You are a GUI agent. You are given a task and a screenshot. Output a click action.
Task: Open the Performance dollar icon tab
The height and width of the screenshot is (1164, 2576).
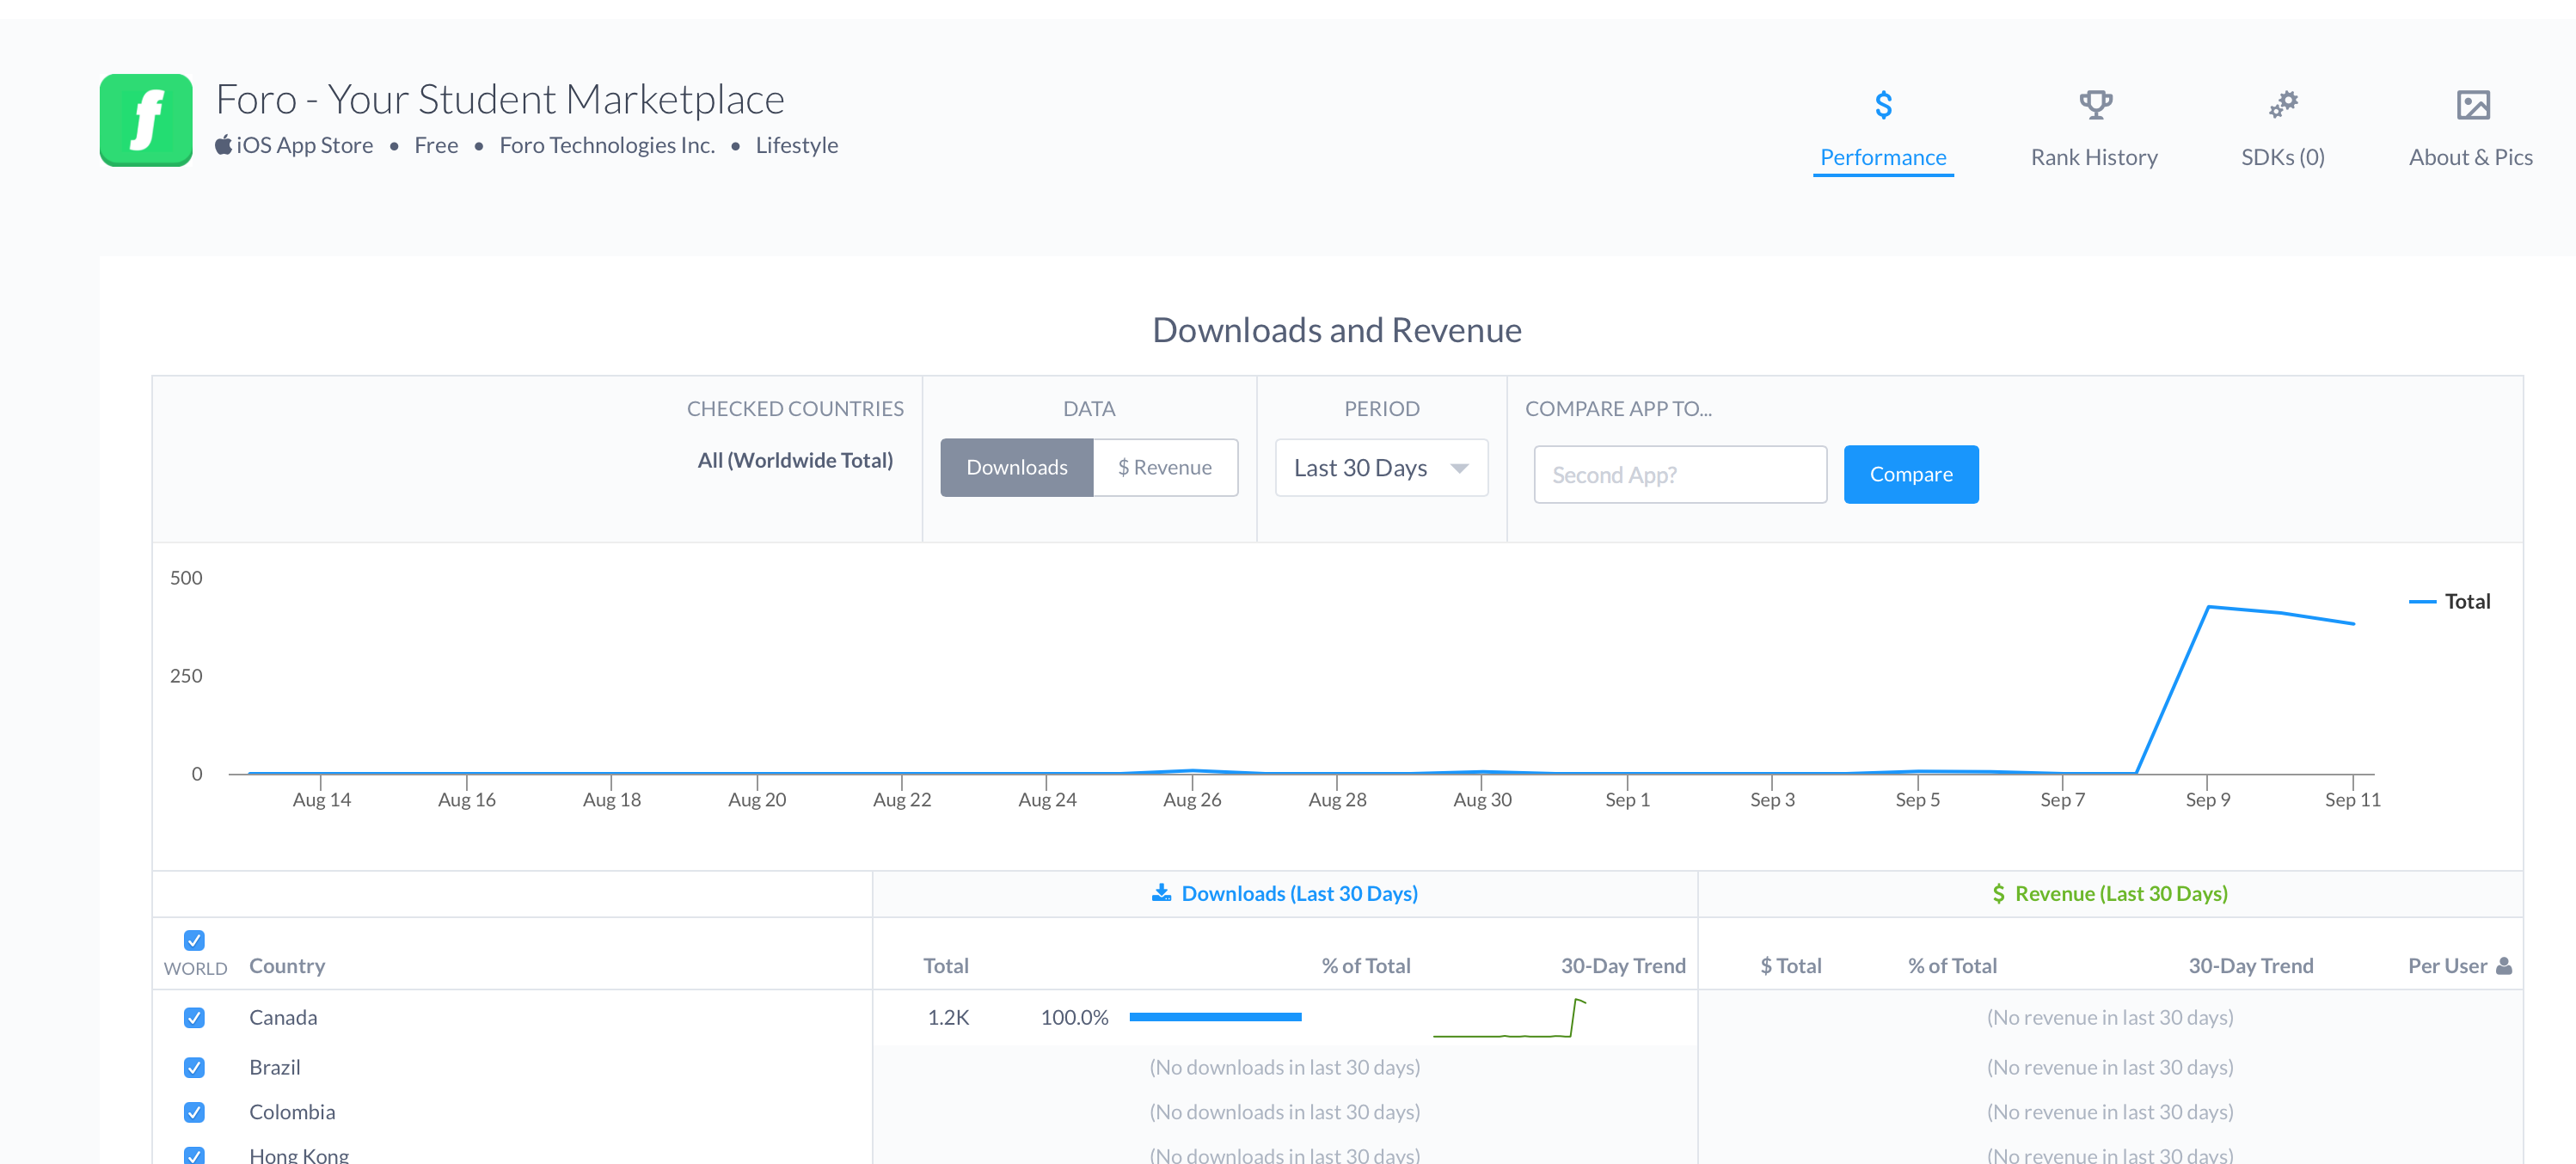point(1883,103)
